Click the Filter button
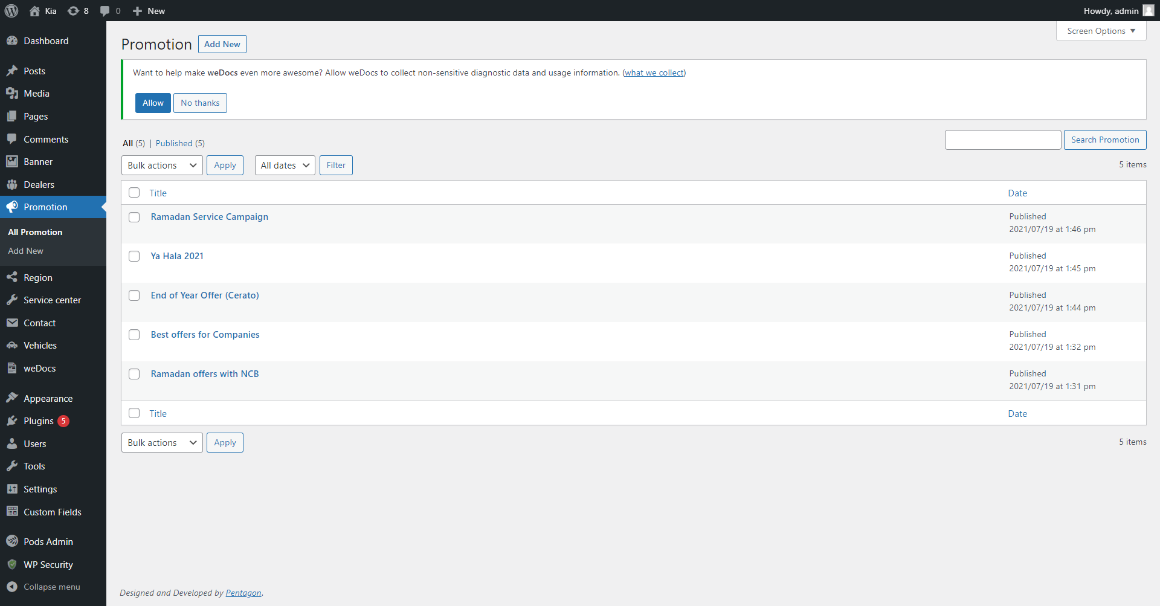The image size is (1160, 606). [x=336, y=165]
